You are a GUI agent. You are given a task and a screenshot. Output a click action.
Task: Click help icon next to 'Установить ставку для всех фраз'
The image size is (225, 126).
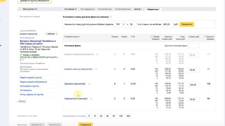coord(110,17)
